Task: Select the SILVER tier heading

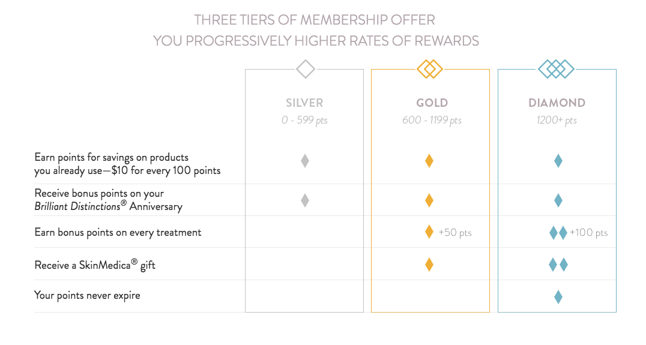Action: coord(304,103)
